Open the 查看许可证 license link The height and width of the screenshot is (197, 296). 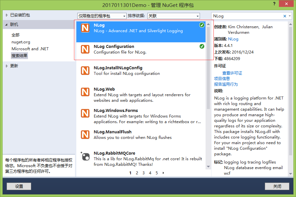(232, 73)
